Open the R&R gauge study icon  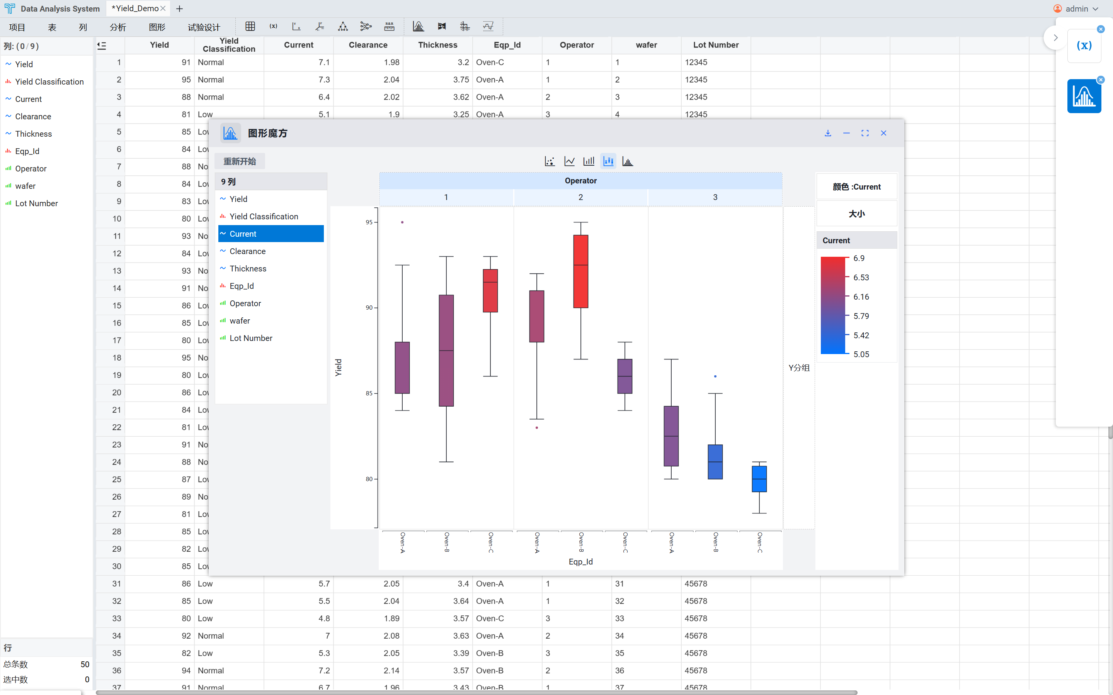tap(390, 27)
